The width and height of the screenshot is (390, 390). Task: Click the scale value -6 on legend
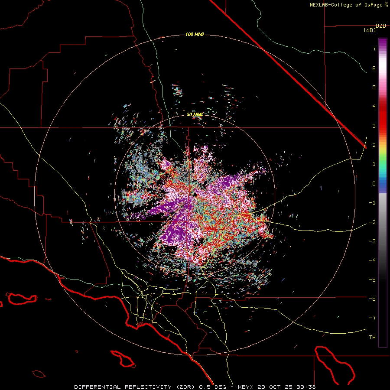pos(372,299)
